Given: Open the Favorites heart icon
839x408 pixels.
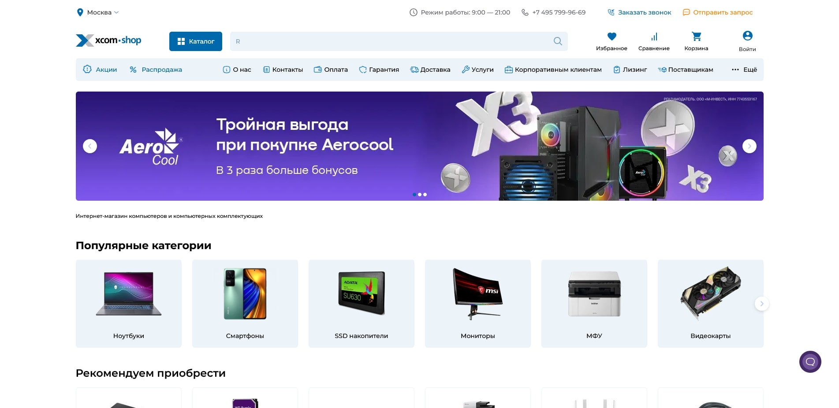Looking at the screenshot, I should (611, 37).
